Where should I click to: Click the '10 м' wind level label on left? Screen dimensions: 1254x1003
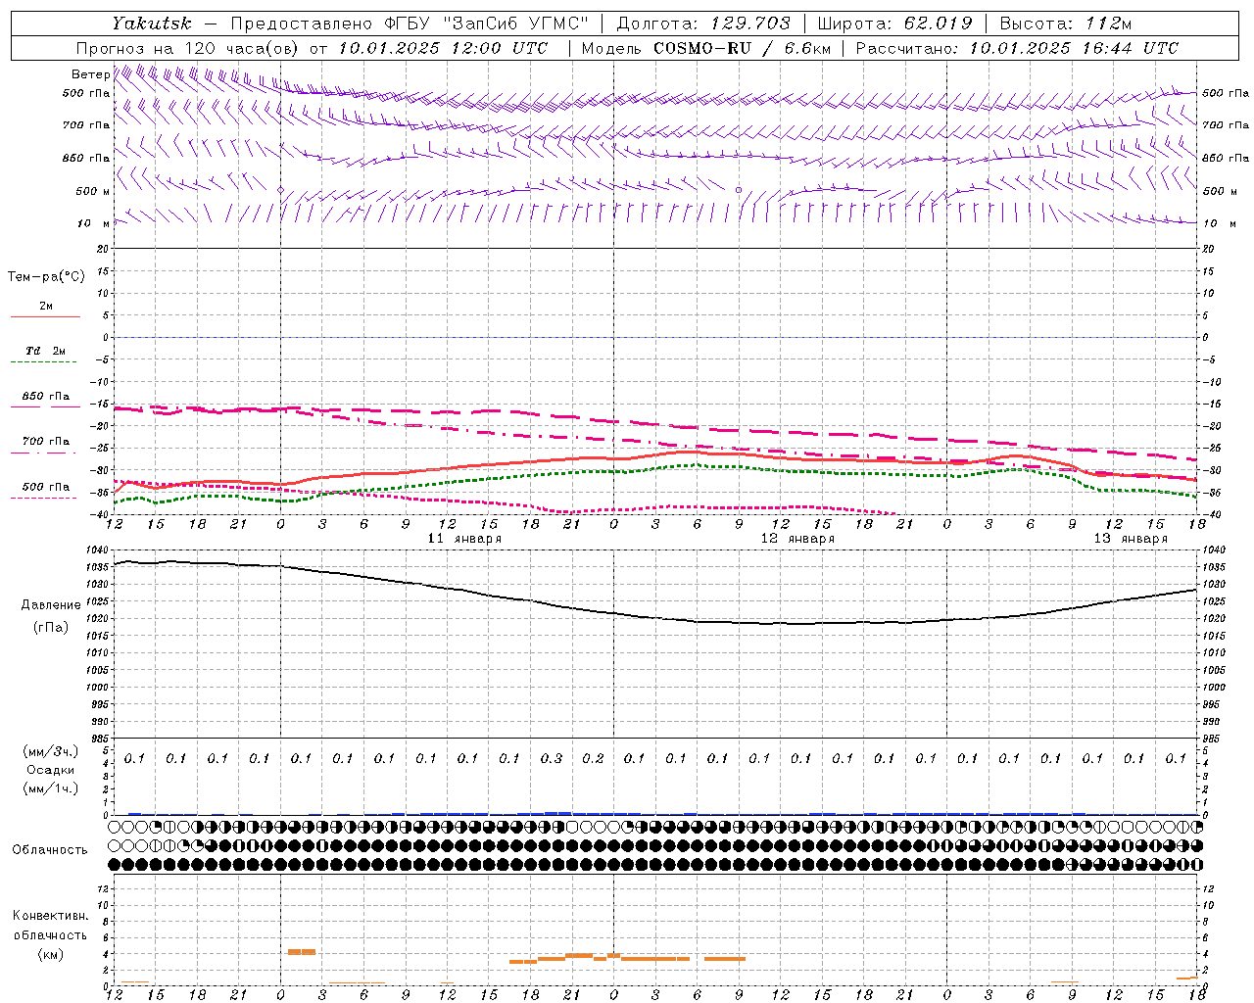[x=95, y=223]
